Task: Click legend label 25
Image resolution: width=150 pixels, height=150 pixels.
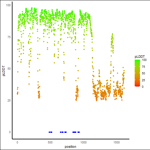Action: click(x=143, y=80)
